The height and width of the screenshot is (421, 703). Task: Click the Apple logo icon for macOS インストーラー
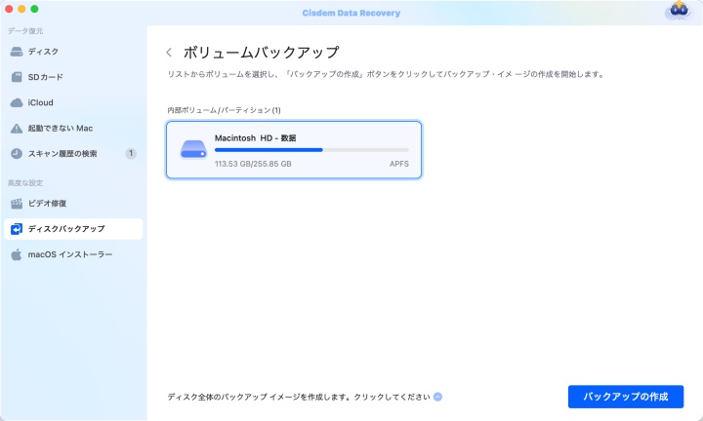pyautogui.click(x=17, y=254)
